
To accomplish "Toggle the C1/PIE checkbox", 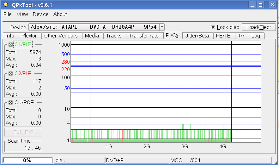I will click(x=11, y=44).
